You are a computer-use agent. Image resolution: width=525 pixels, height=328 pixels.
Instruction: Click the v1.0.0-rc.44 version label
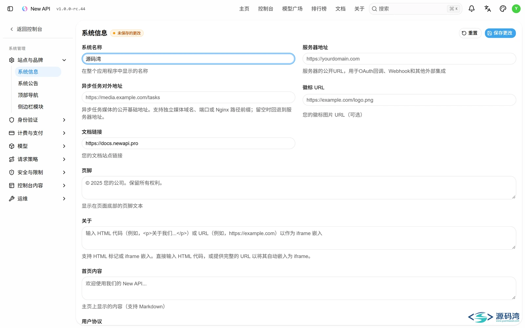(71, 9)
